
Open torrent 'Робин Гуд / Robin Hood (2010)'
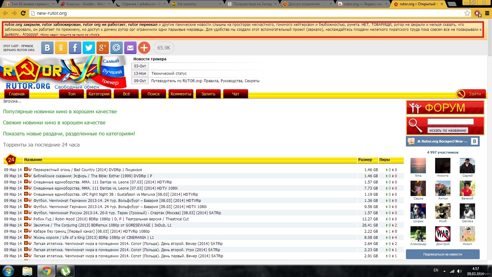tap(111, 219)
